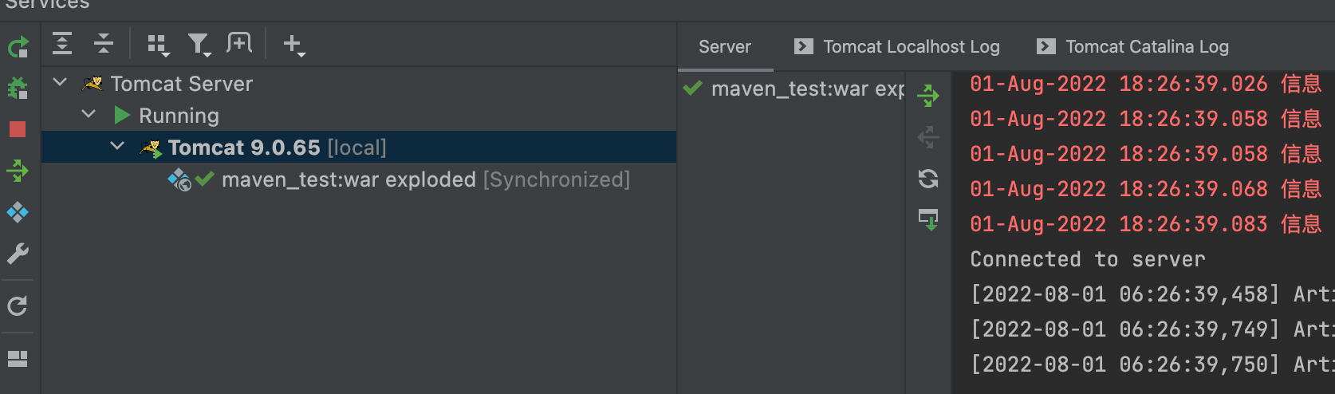1335x394 pixels.
Task: Click the Debug server bug icon
Action: click(x=18, y=88)
